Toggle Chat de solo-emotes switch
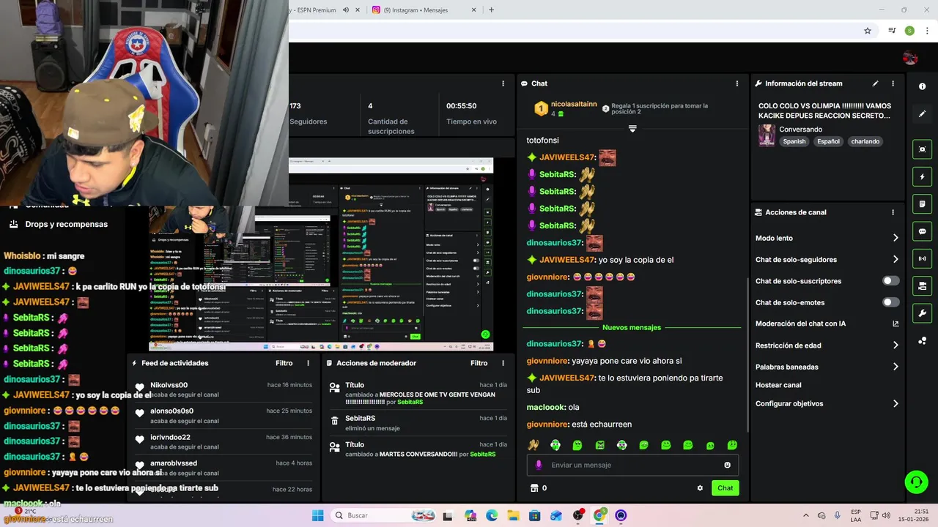Viewport: 938px width, 527px height. tap(890, 302)
